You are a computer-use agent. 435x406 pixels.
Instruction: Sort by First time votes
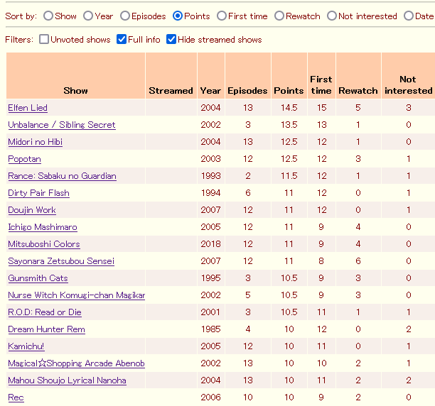(222, 16)
